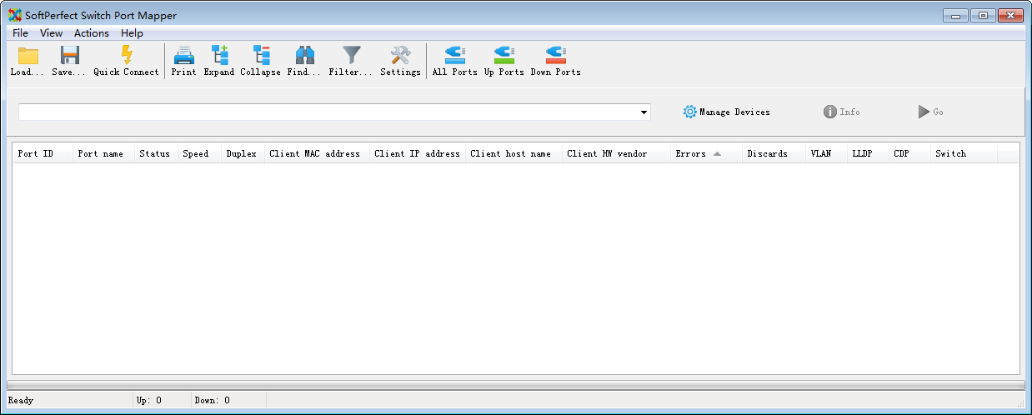The image size is (1032, 415).
Task: Open the device selection dropdown arrow
Action: click(x=644, y=112)
